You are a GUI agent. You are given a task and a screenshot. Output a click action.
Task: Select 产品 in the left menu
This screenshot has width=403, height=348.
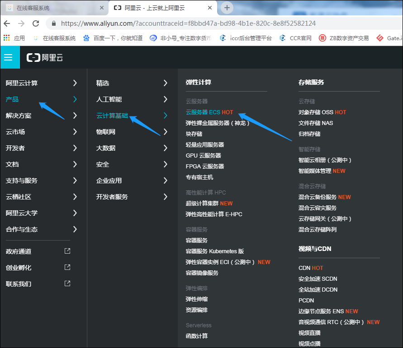pyautogui.click(x=12, y=99)
